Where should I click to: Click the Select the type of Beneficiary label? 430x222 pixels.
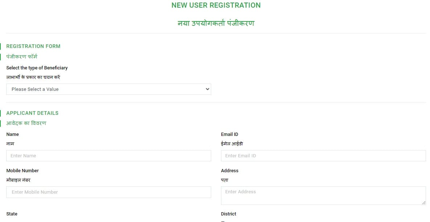coord(37,68)
